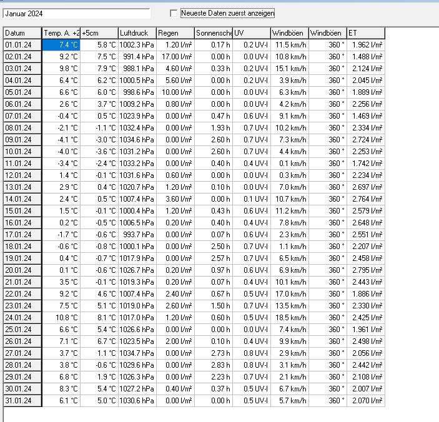
Task: Click the 'Luftdruck' column header
Action: (x=137, y=33)
